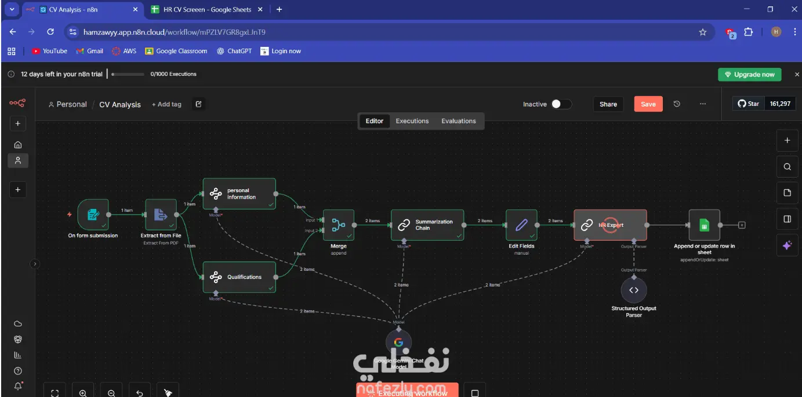Open the Summarization Chain node
The image size is (802, 397).
(x=427, y=225)
